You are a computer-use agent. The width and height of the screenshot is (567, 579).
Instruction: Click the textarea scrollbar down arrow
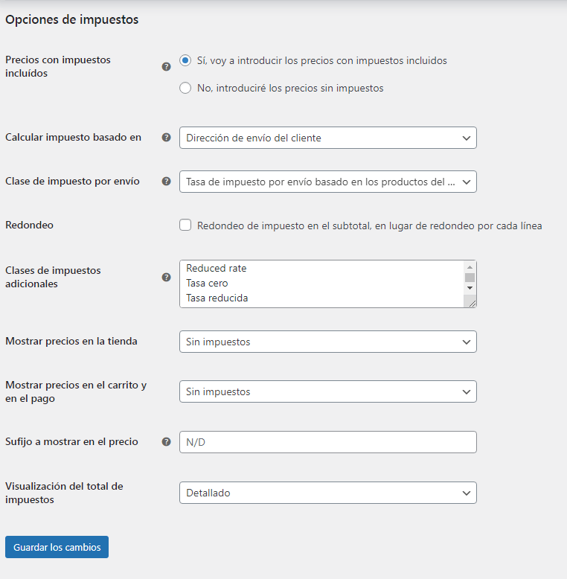(x=470, y=288)
